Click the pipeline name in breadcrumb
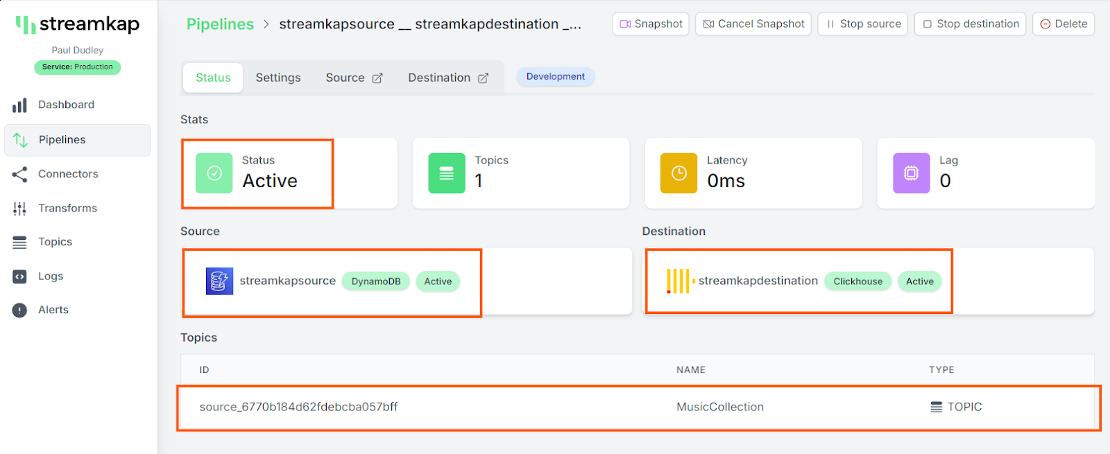1110x454 pixels. tap(430, 24)
